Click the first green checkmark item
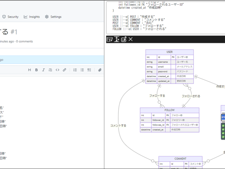 223,126
